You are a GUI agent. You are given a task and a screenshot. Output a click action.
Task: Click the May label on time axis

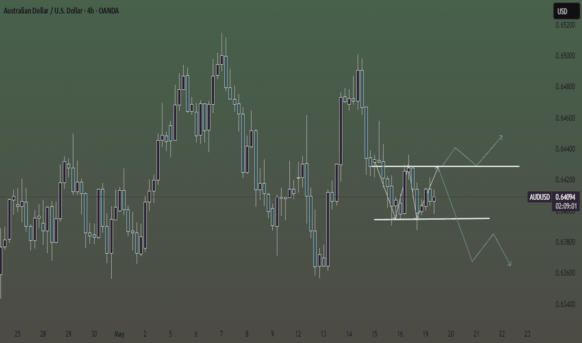(x=119, y=334)
